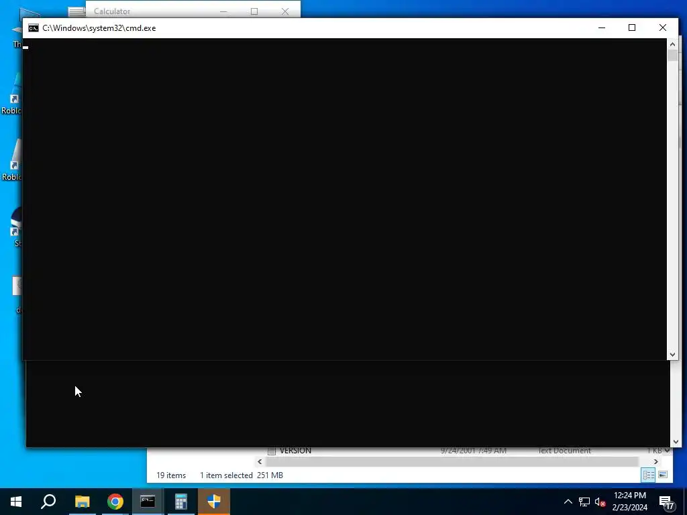
Task: Switch to Calculator taskbar button
Action: point(180,502)
